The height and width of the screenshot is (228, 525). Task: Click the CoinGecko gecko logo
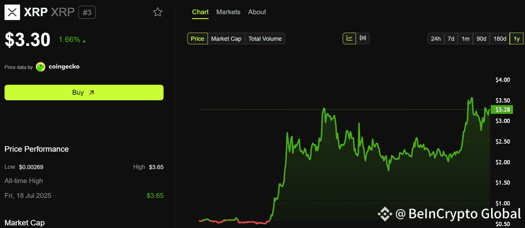pyautogui.click(x=40, y=67)
